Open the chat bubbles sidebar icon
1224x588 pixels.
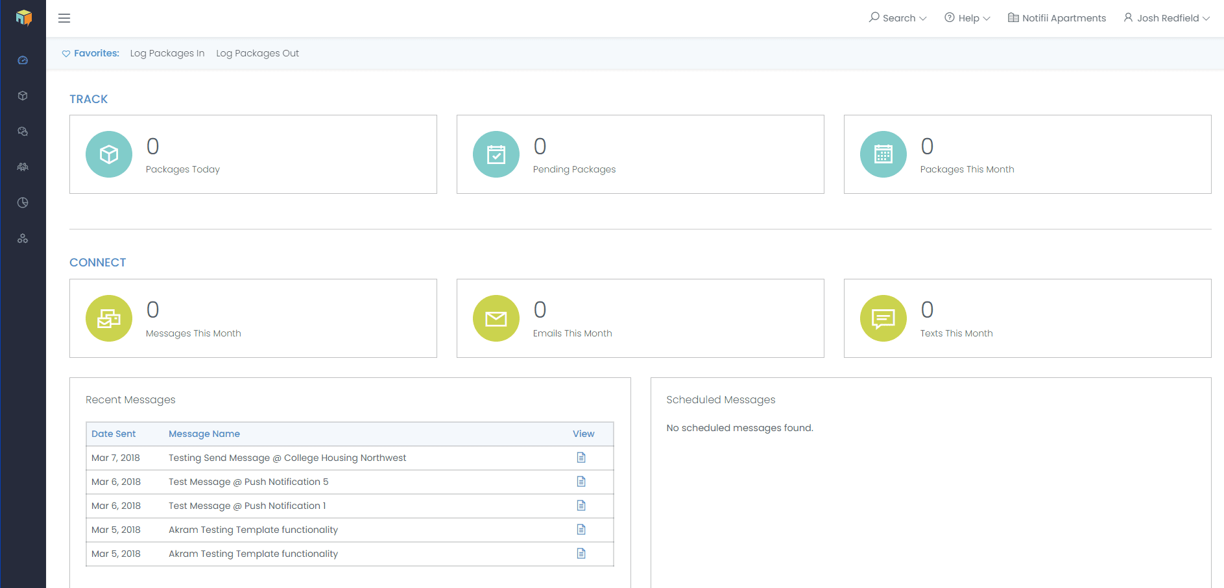pyautogui.click(x=23, y=132)
